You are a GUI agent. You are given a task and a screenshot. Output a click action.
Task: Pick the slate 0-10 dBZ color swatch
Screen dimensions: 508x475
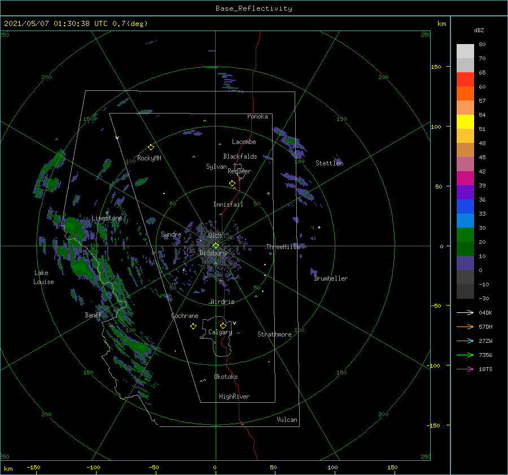click(465, 263)
